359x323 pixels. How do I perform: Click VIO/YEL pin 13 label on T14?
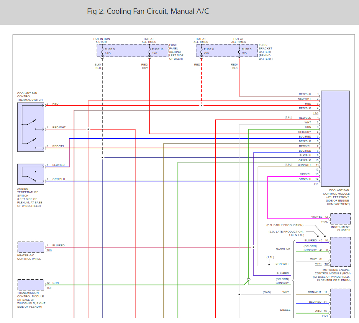tap(309, 174)
